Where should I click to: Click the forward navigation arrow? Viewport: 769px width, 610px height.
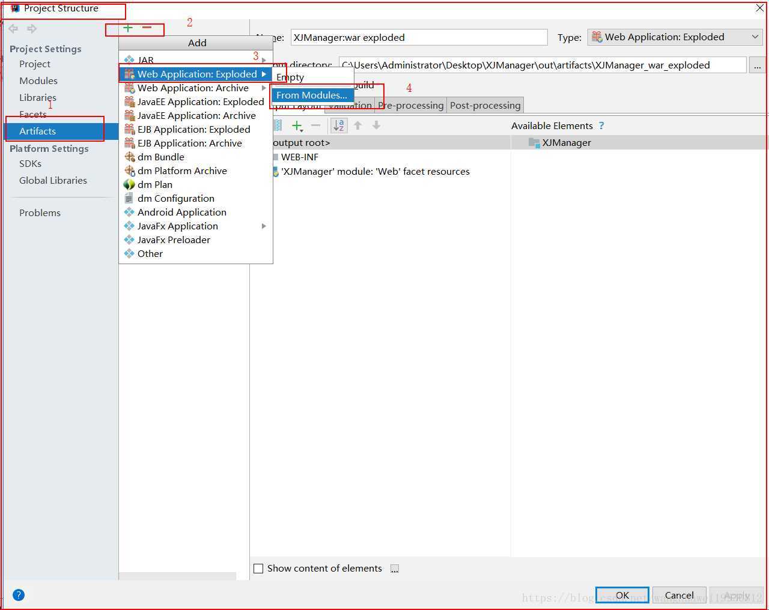(x=32, y=28)
